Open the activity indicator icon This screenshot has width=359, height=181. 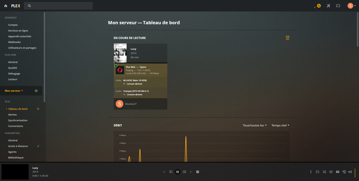click(x=319, y=6)
